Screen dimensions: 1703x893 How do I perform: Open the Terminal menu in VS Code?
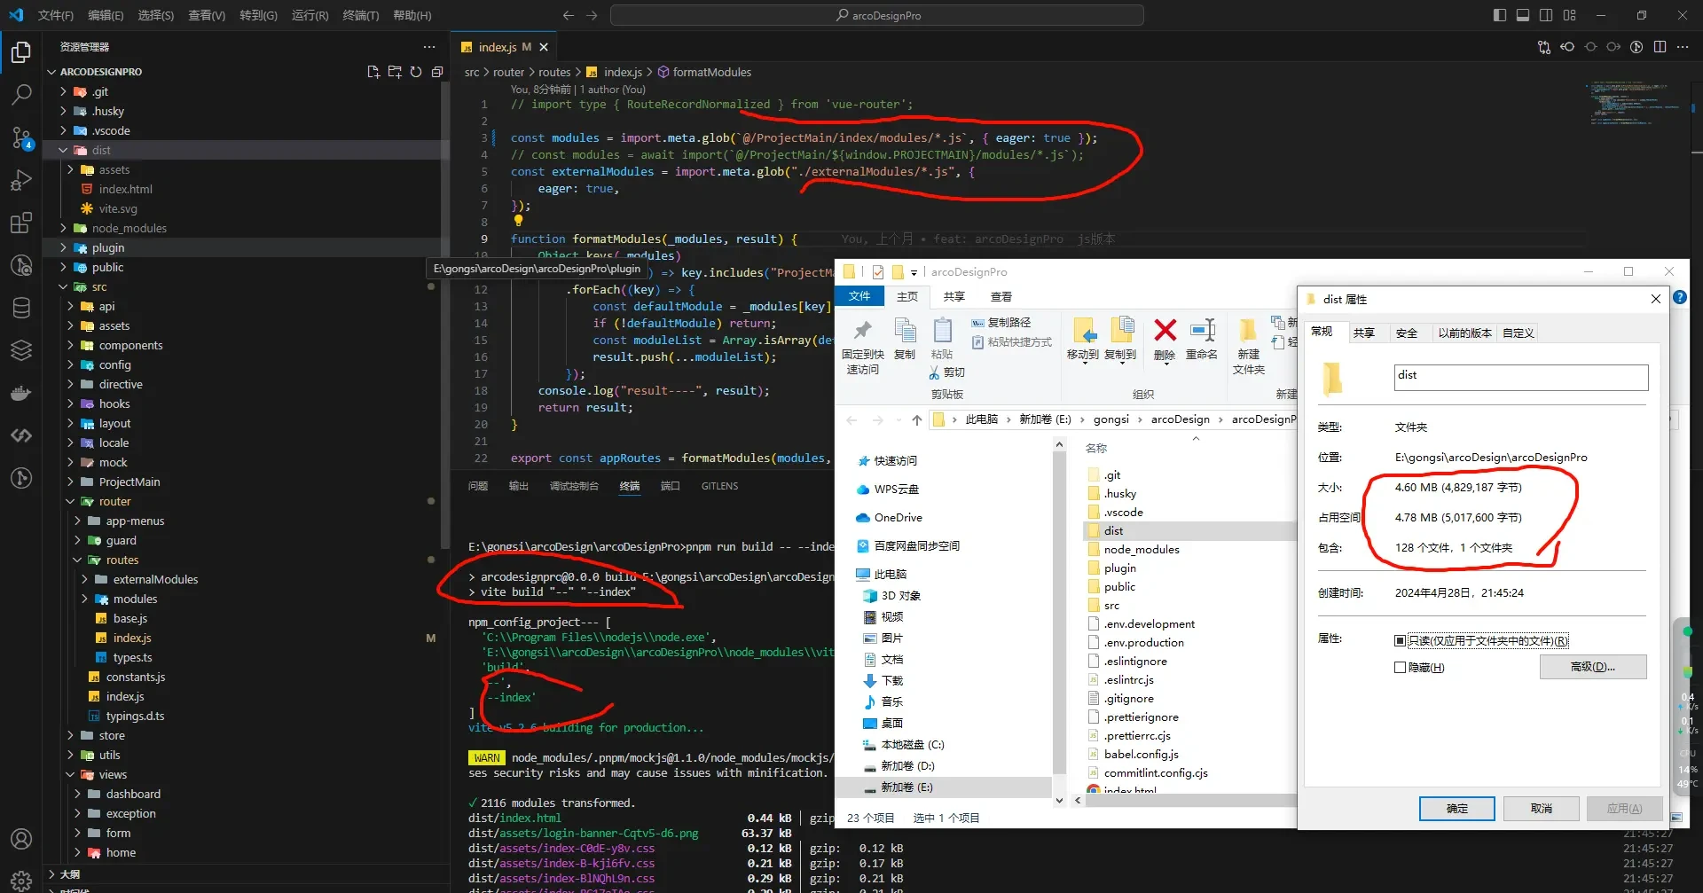361,15
